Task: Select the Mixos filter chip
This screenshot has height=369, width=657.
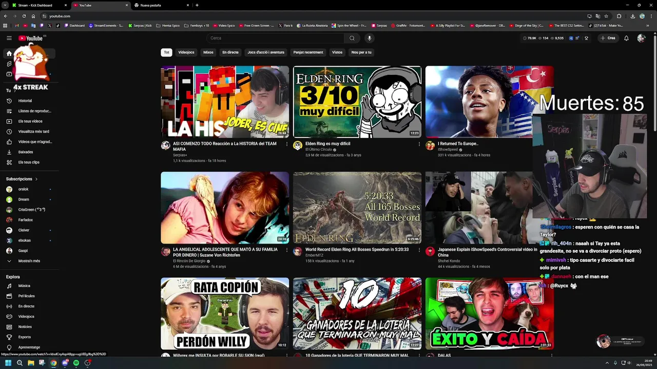Action: (208, 52)
